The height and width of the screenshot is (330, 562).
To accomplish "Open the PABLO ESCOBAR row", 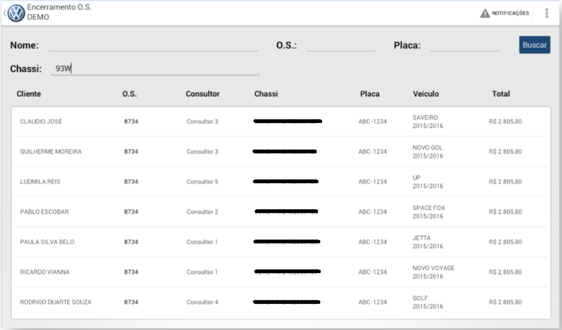I will (x=45, y=212).
